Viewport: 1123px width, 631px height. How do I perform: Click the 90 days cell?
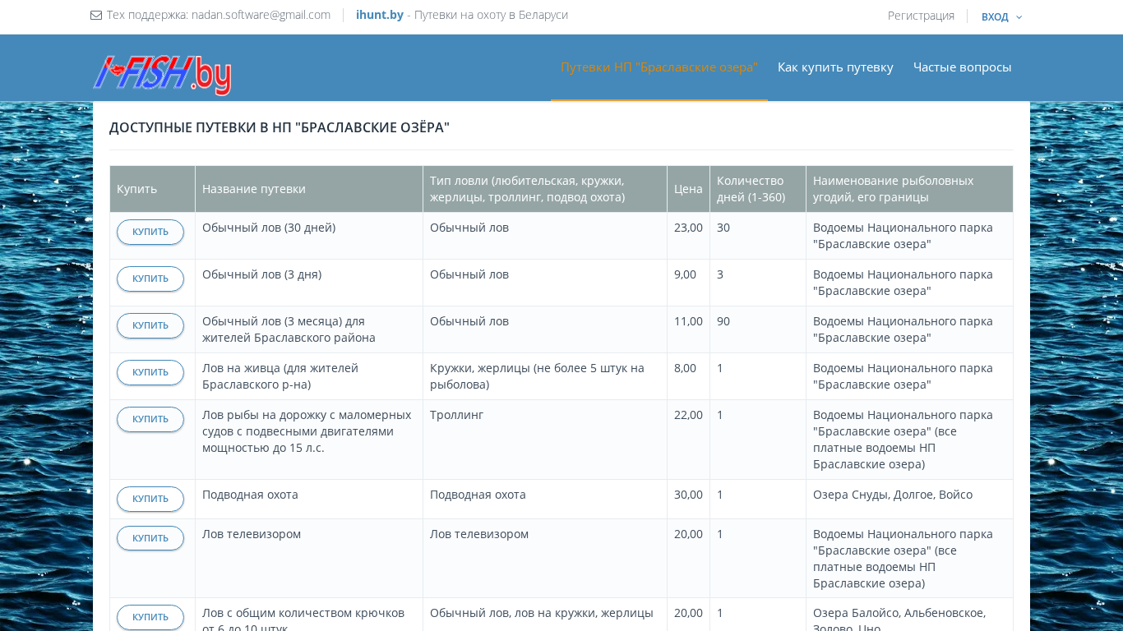coord(758,329)
